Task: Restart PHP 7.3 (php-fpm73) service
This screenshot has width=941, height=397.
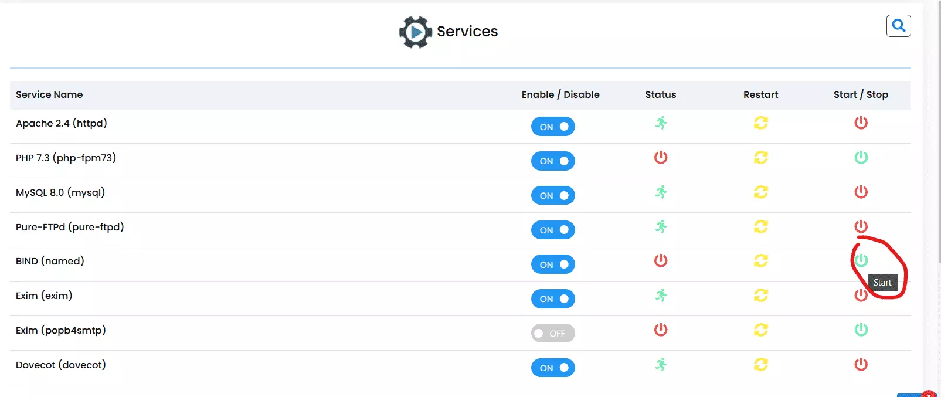Action: 761,157
